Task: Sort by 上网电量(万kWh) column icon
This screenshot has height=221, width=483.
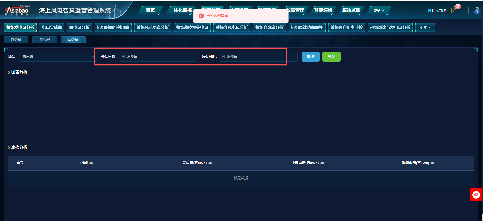Action: 322,163
